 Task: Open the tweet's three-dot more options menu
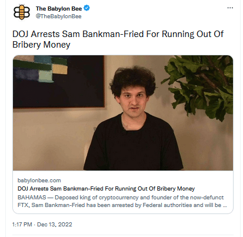pos(230,8)
